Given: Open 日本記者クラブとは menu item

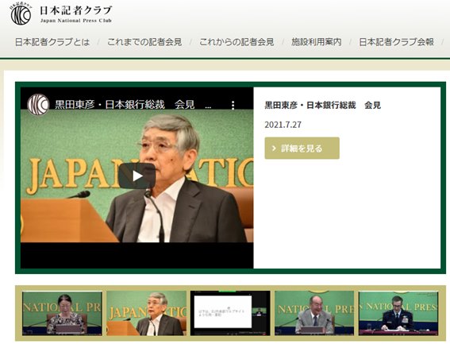Looking at the screenshot, I should (52, 42).
